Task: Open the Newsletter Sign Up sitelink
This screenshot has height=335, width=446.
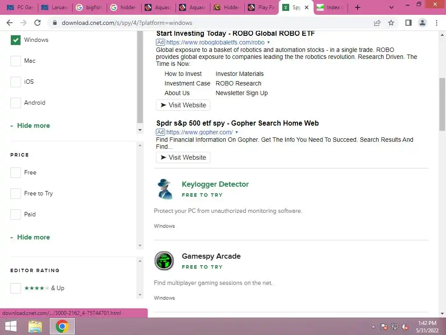Action: tap(241, 93)
